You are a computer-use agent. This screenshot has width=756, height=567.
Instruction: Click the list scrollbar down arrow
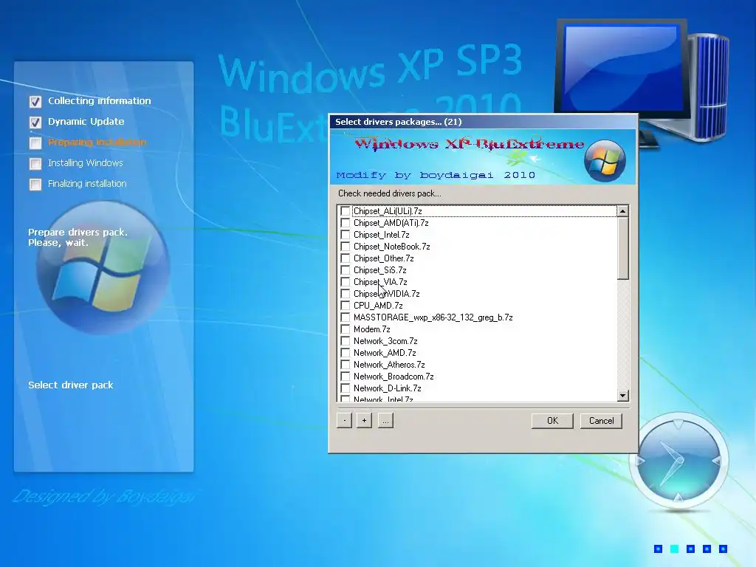pyautogui.click(x=623, y=396)
